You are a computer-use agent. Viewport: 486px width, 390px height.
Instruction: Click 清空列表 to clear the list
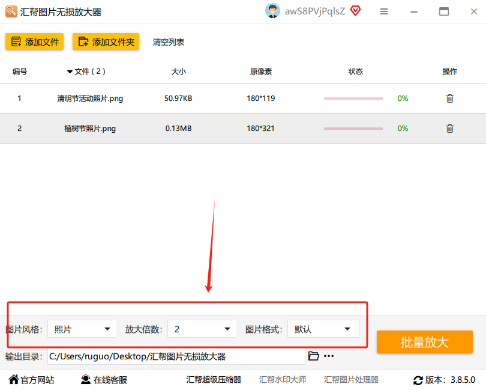169,42
